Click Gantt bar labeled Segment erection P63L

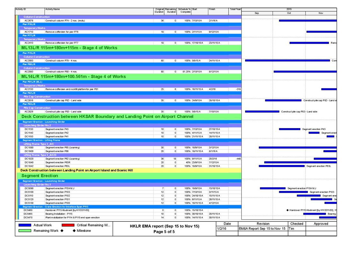pyautogui.click(x=281, y=166)
